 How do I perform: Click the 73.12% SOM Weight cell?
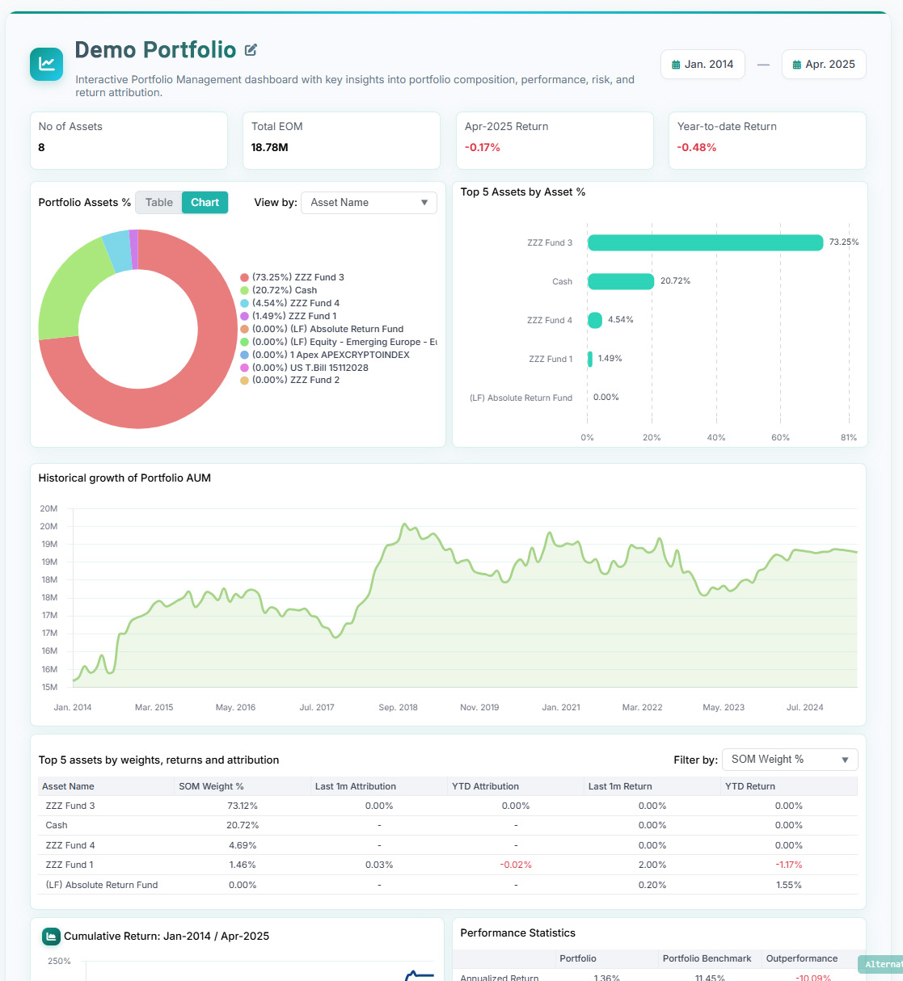243,806
